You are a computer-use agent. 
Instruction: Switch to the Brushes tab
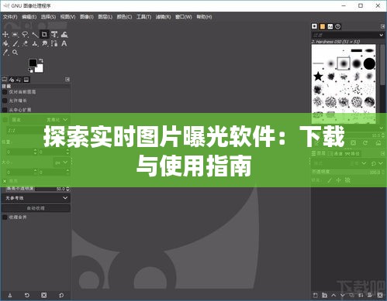pyautogui.click(x=314, y=26)
